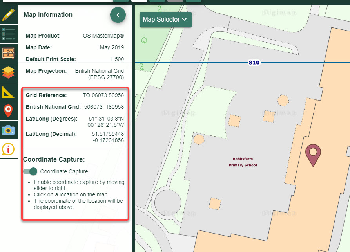Screen dimensions: 350x252
Task: Click the Lat/Long degrees value 51° 31' 03.3"N
Action: (106, 119)
